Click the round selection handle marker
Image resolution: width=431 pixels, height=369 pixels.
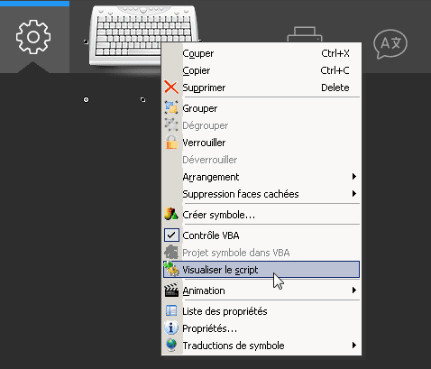click(86, 99)
